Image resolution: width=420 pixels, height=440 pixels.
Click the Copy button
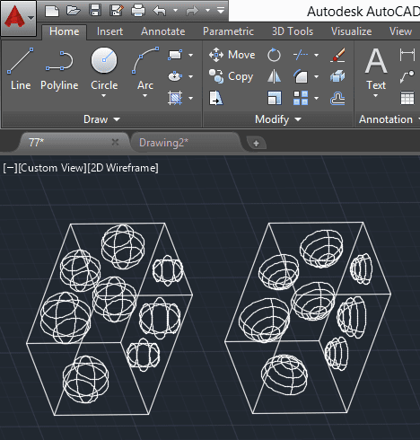click(x=232, y=76)
